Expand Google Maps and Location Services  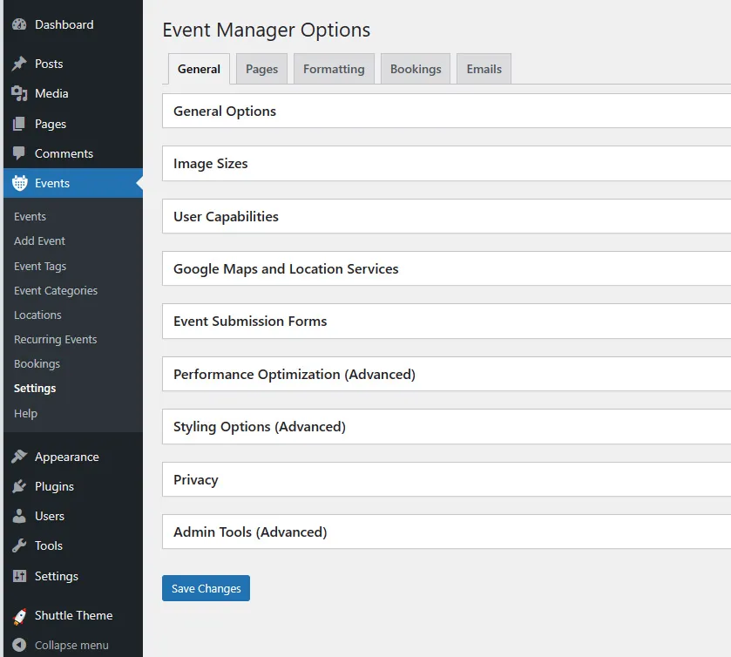[x=286, y=269]
